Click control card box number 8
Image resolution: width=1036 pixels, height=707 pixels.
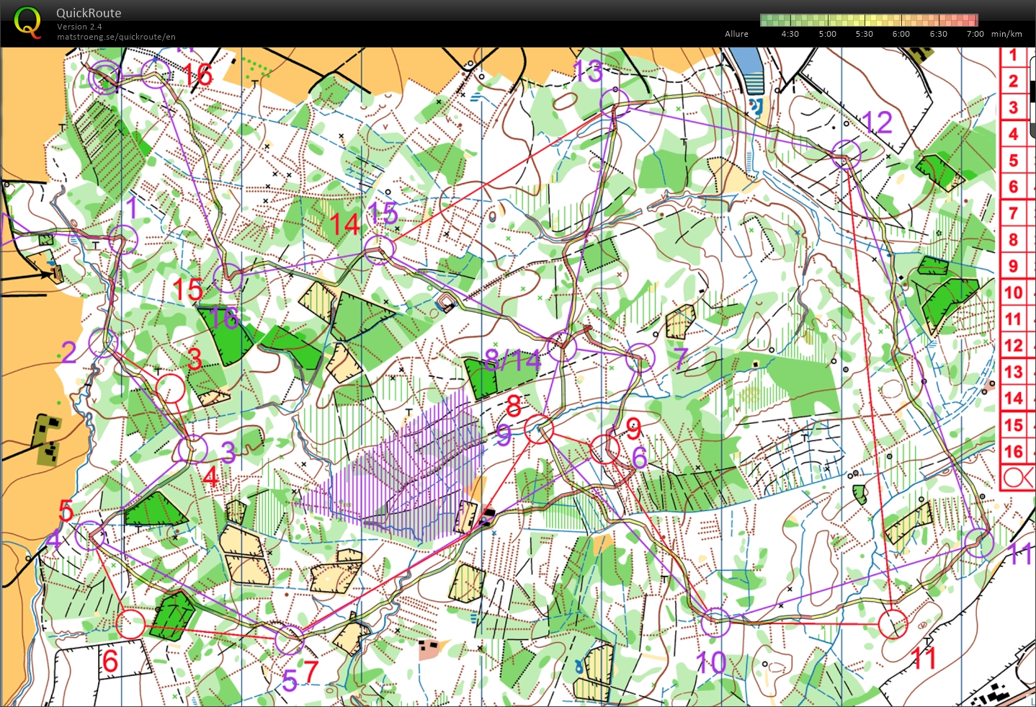(1013, 239)
